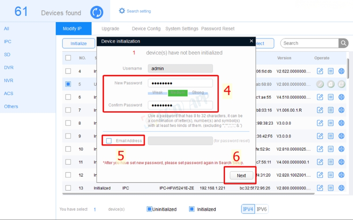Click edit pencil icon for row 8
The image size is (353, 220).
coord(320,123)
